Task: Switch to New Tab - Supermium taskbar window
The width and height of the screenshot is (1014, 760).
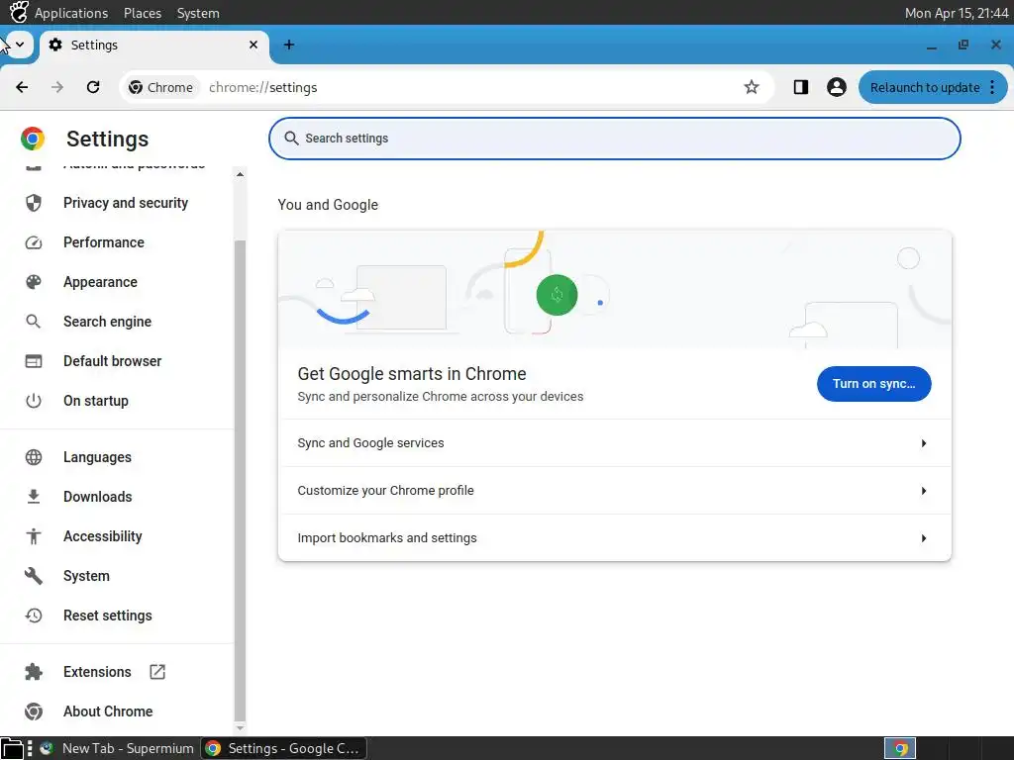Action: 117,748
